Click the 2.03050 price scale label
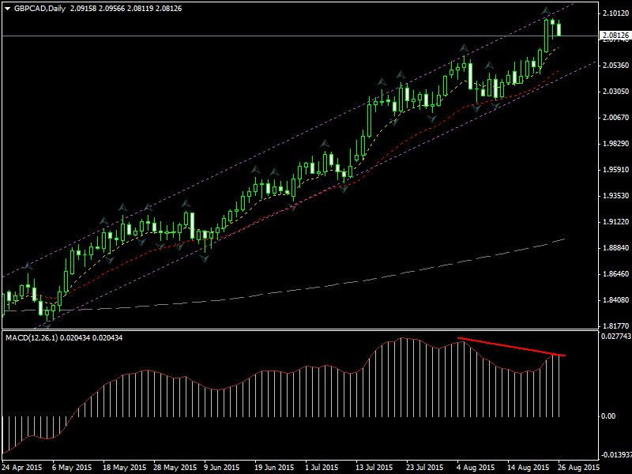This screenshot has height=474, width=632. coord(616,92)
